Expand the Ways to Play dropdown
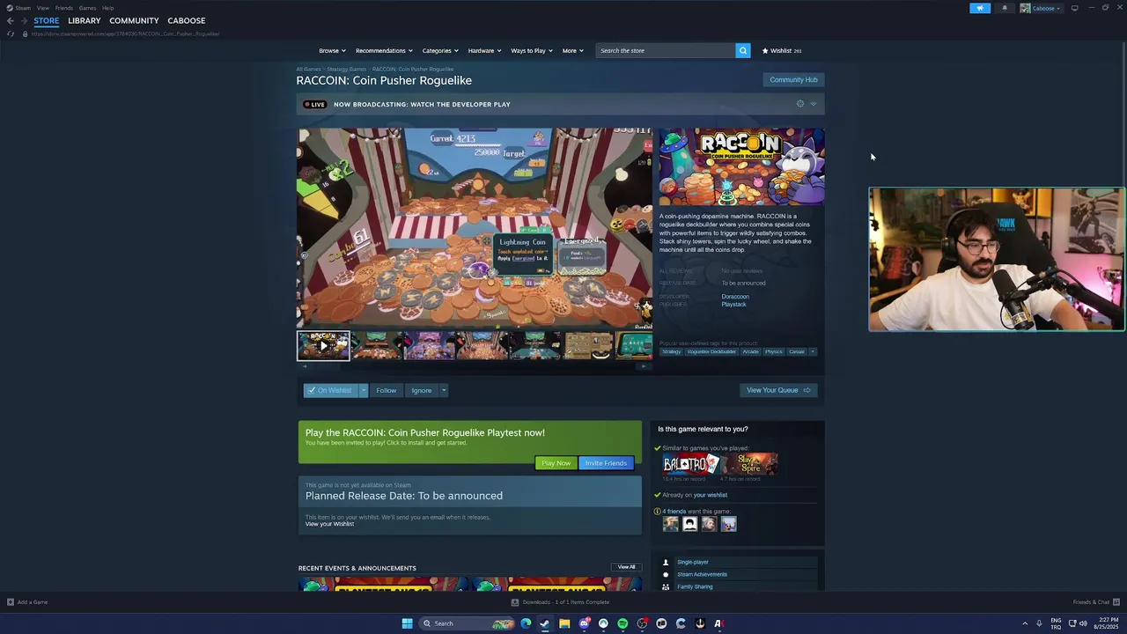 tap(532, 50)
